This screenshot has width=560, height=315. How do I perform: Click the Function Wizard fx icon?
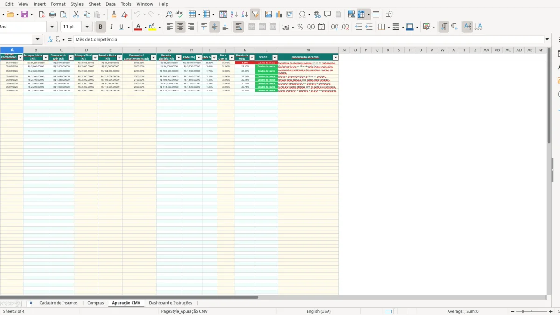click(50, 40)
